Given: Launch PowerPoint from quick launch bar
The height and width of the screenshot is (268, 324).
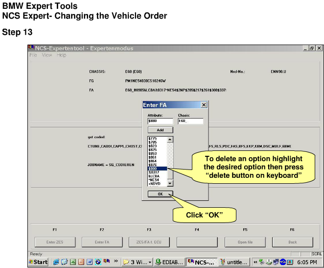Looking at the screenshot, I should (81, 262).
